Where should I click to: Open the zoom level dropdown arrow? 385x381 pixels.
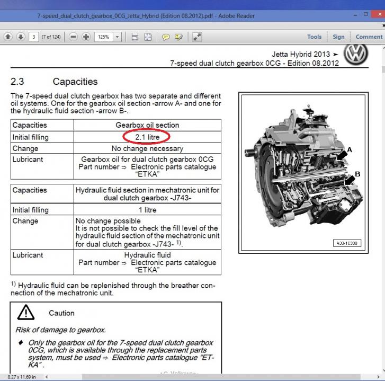pyautogui.click(x=118, y=37)
